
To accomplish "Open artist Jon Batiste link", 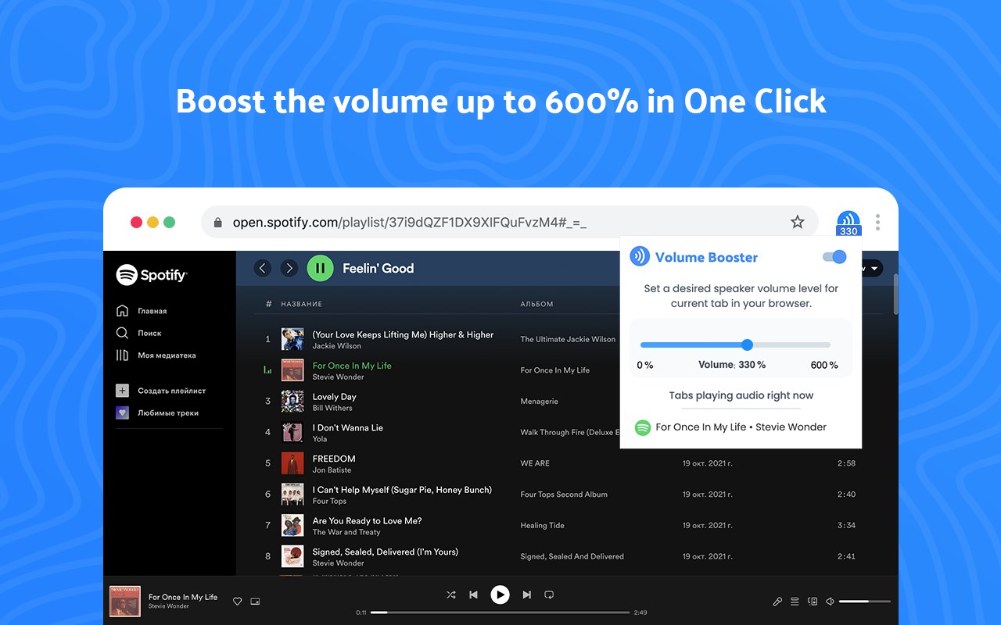I will (332, 470).
